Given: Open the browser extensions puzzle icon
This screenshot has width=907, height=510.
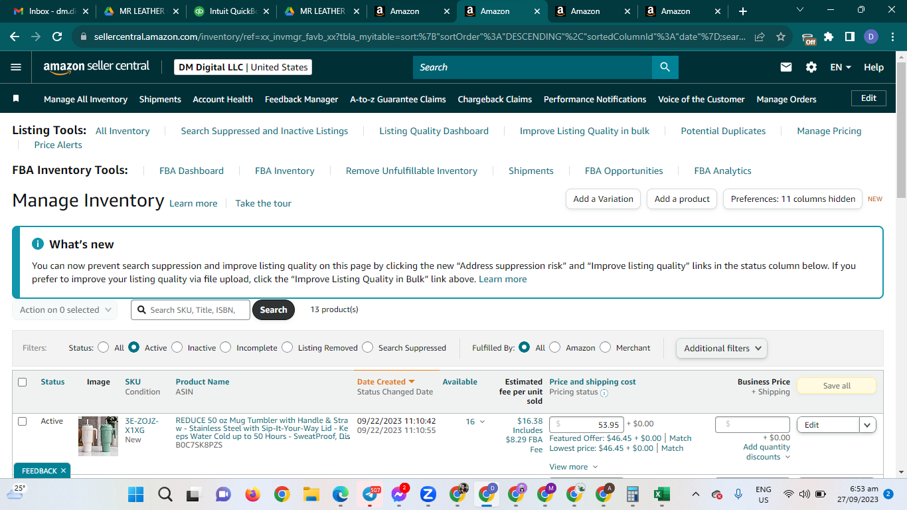Looking at the screenshot, I should point(829,37).
